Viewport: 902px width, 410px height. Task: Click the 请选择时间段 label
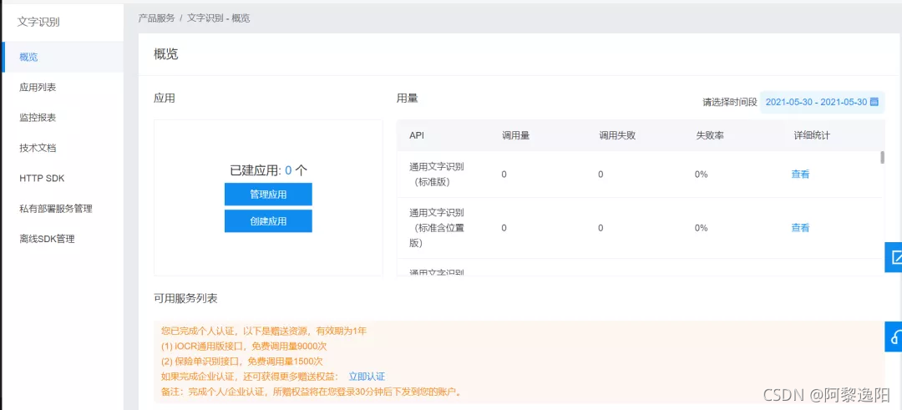729,103
